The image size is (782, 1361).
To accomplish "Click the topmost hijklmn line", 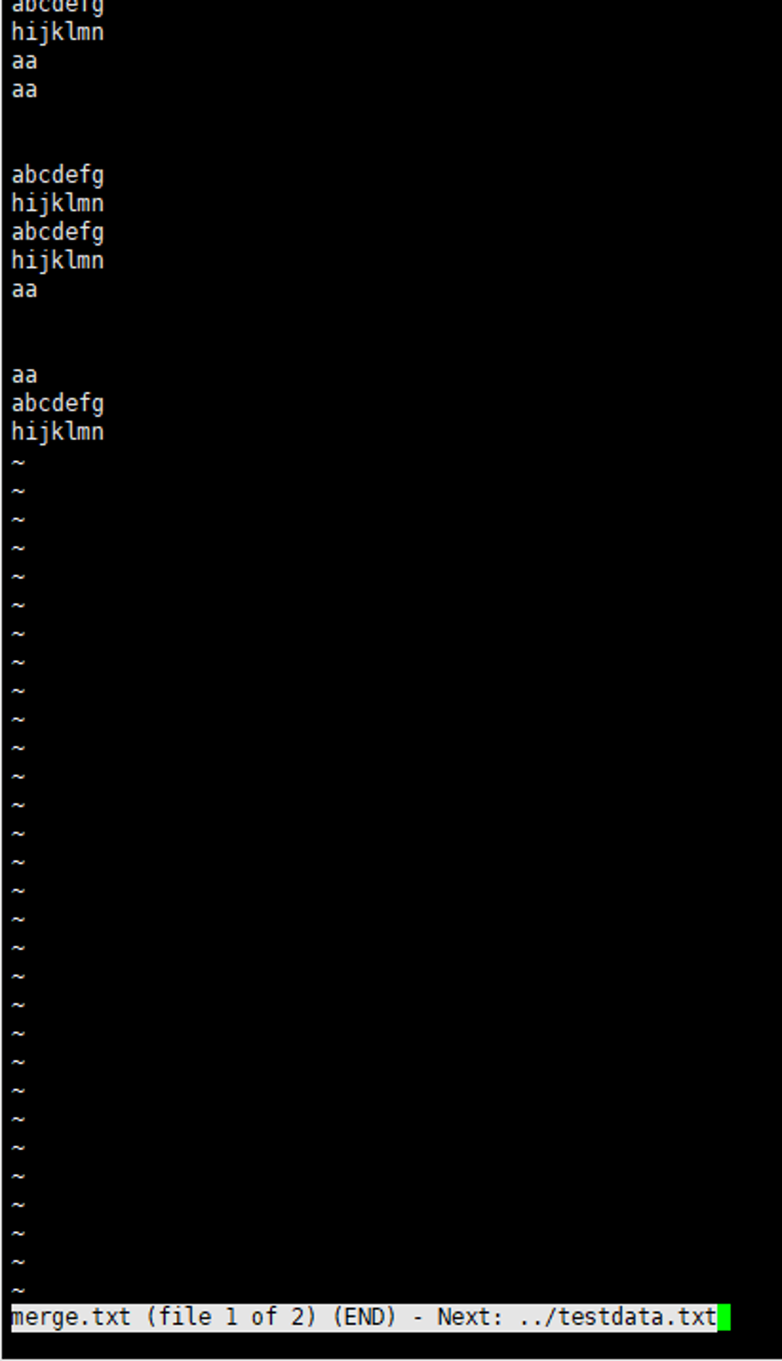I will pos(58,32).
